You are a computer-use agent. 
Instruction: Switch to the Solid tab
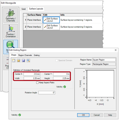coord(24,9)
